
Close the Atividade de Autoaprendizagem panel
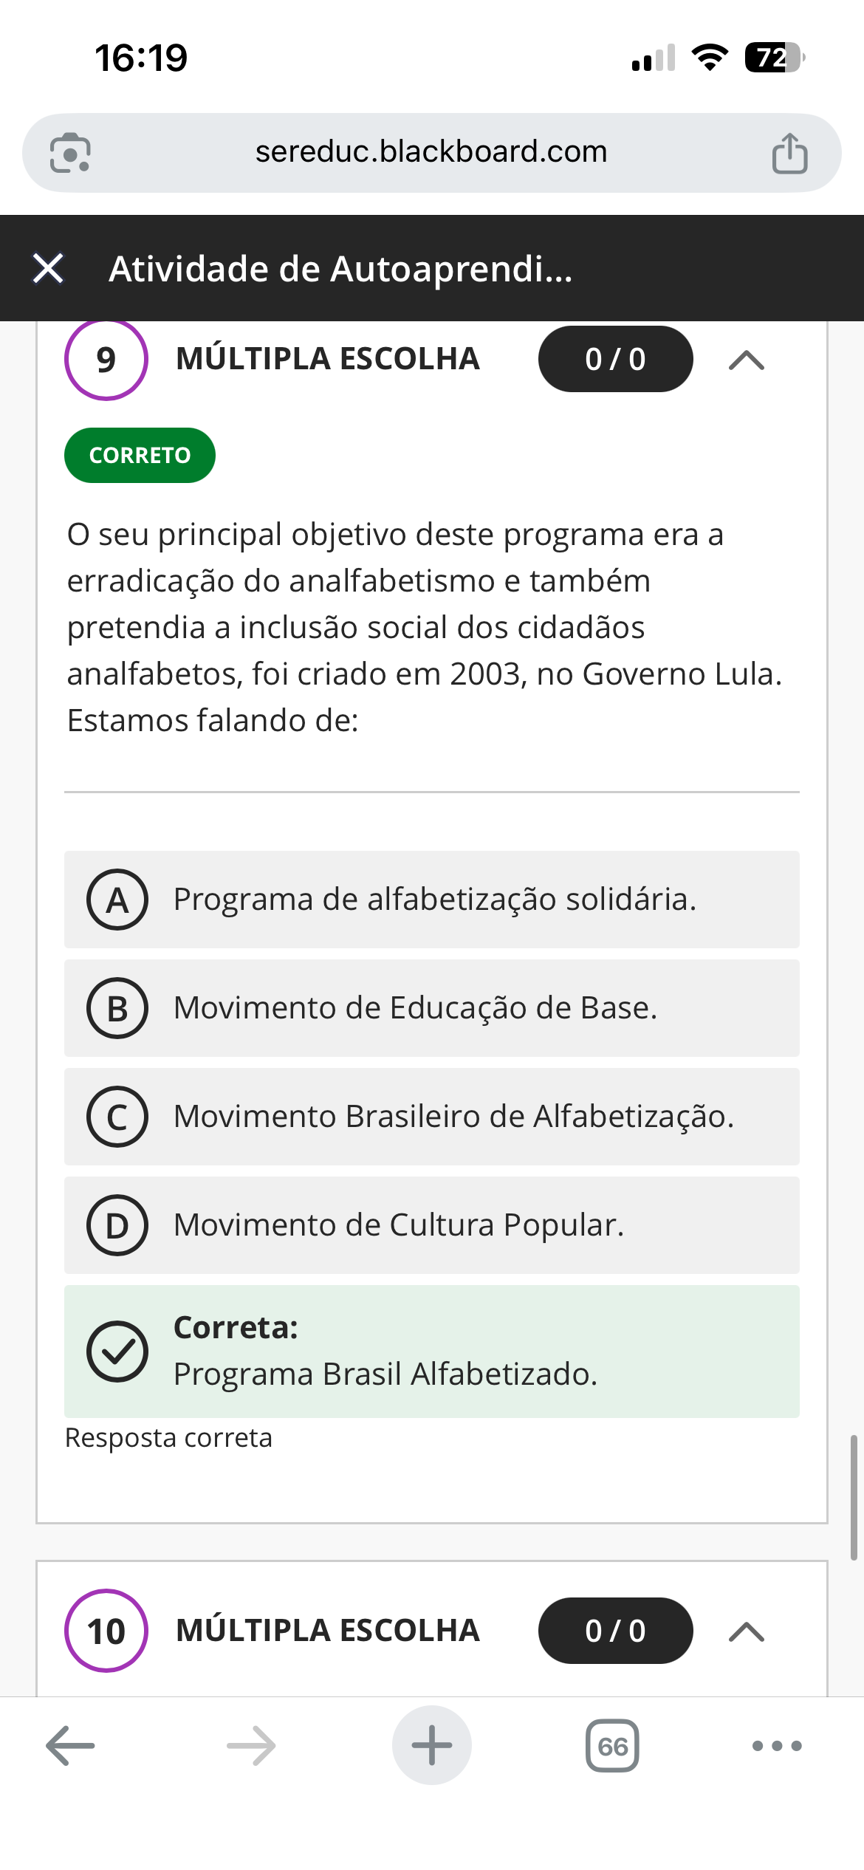(x=49, y=268)
